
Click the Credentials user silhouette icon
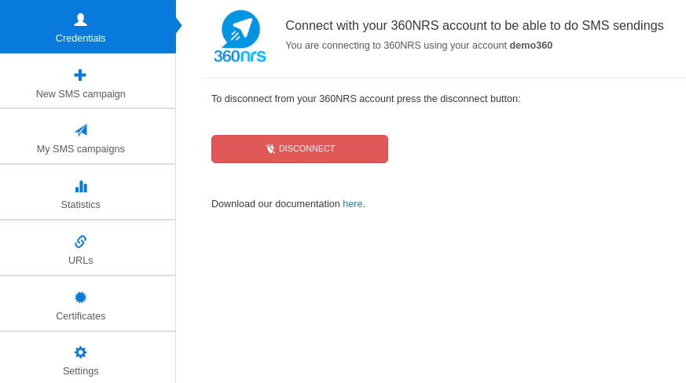[80, 19]
